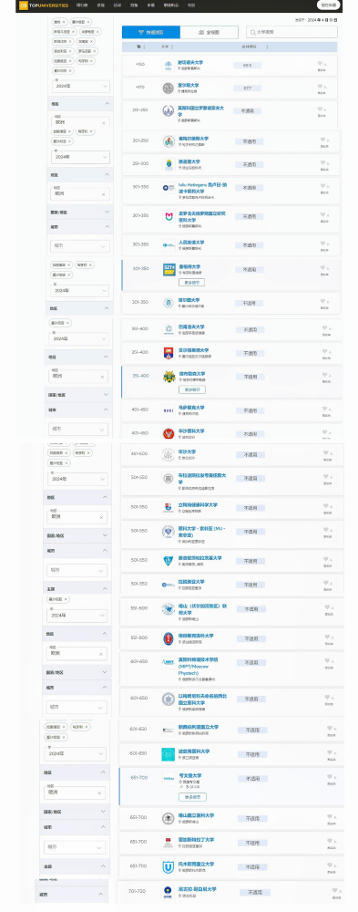
Task: Click the Iuliu Hatieganu university logo
Action: point(169,188)
